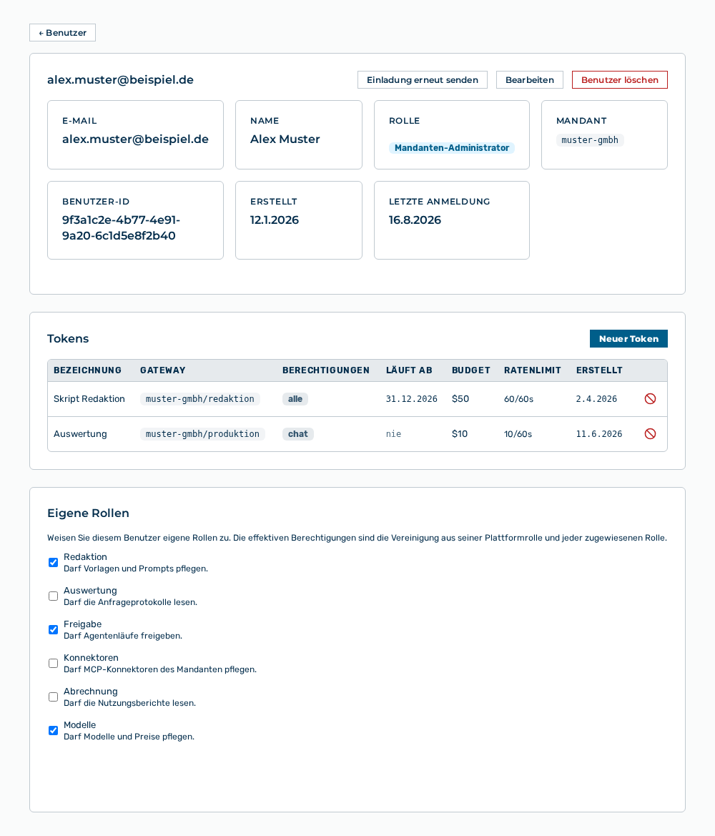
Task: Click the 10/60s rate limit value
Action: point(518,434)
